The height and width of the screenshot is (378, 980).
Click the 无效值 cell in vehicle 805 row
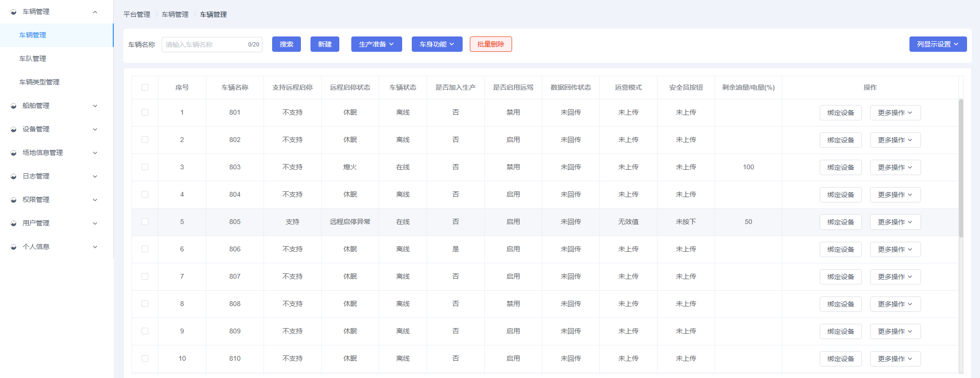coord(628,222)
